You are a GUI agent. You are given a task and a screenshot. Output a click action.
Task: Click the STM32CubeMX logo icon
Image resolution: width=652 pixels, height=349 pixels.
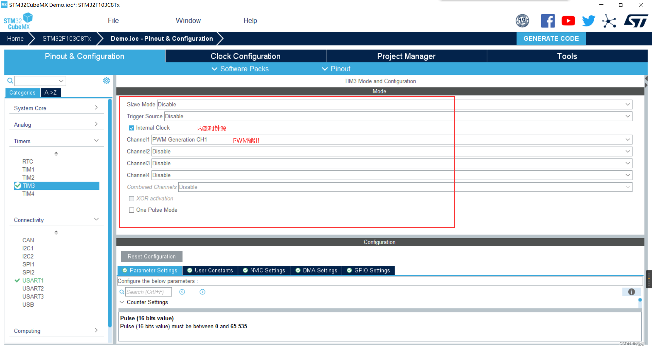(18, 21)
